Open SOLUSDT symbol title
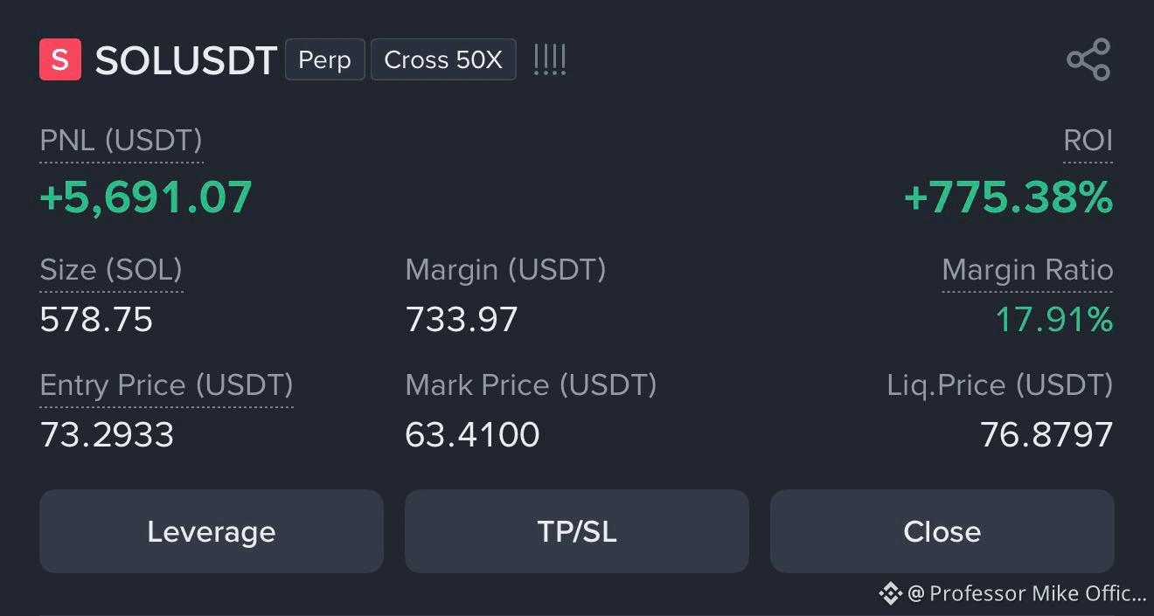 [185, 60]
